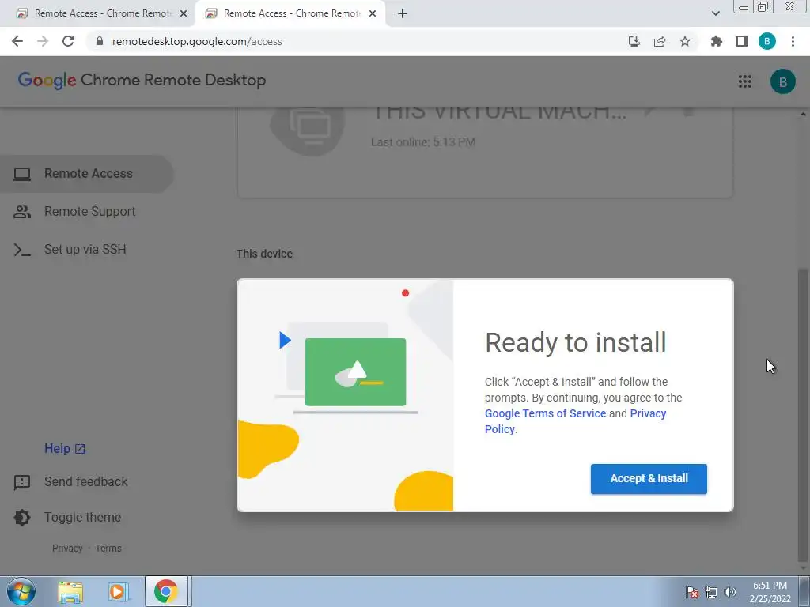Open Set up via SSH section
The width and height of the screenshot is (810, 607).
(x=87, y=249)
